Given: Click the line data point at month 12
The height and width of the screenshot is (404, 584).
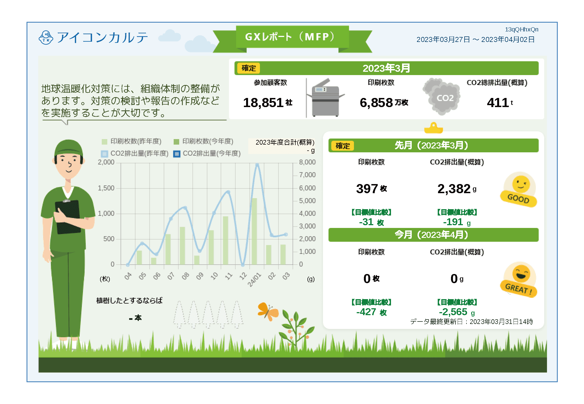Looking at the screenshot, I should 243,265.
